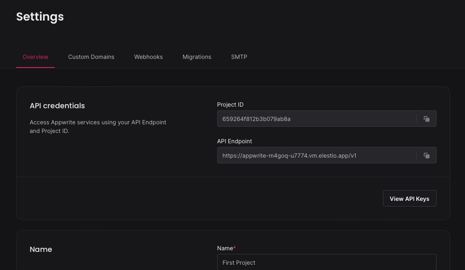The image size is (465, 270).
Task: Click the Project ID field label
Action: 230,105
